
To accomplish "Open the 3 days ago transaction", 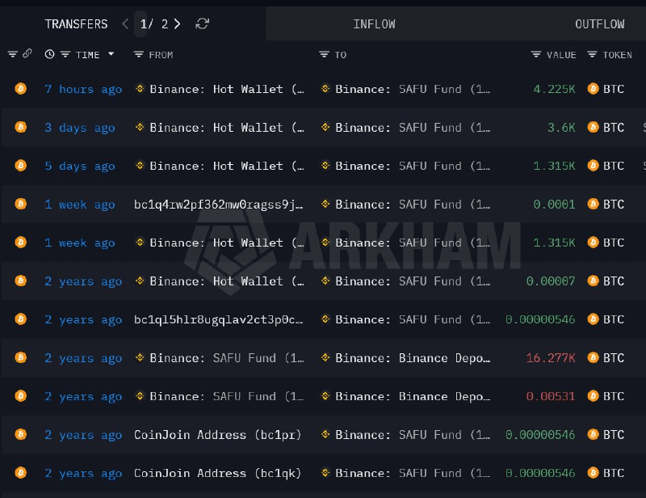I will pyautogui.click(x=79, y=128).
